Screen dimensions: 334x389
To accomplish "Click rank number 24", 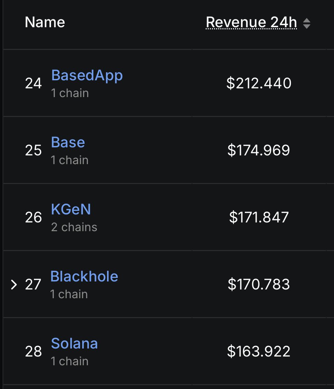I will [x=33, y=83].
